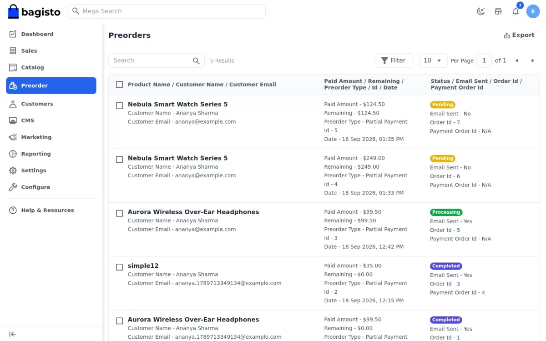Open Customers menu item

pyautogui.click(x=51, y=104)
